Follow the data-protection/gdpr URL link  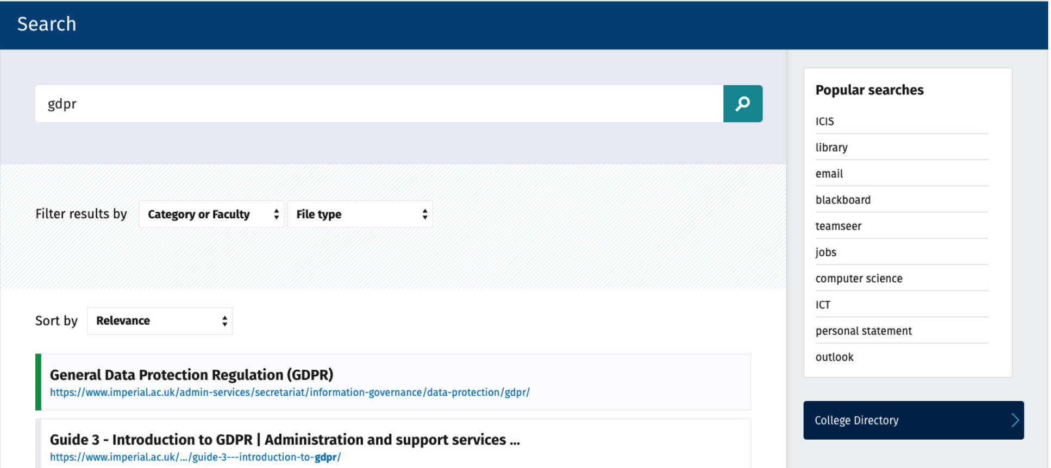[290, 393]
